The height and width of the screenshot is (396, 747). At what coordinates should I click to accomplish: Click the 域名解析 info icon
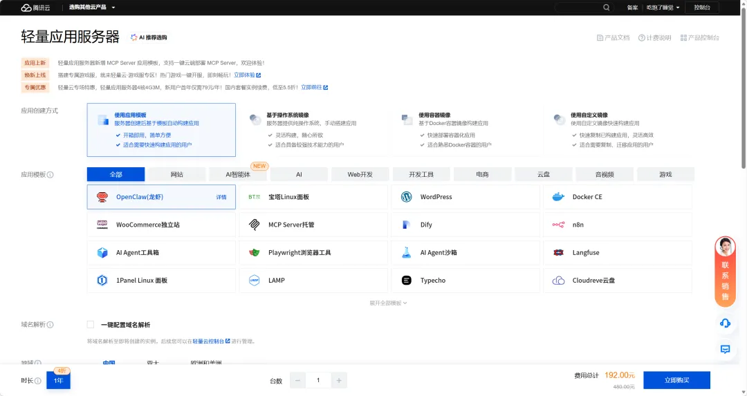pyautogui.click(x=50, y=325)
